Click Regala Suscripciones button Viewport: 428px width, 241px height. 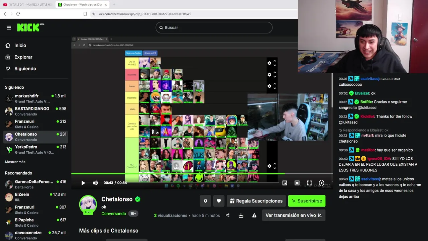(256, 201)
